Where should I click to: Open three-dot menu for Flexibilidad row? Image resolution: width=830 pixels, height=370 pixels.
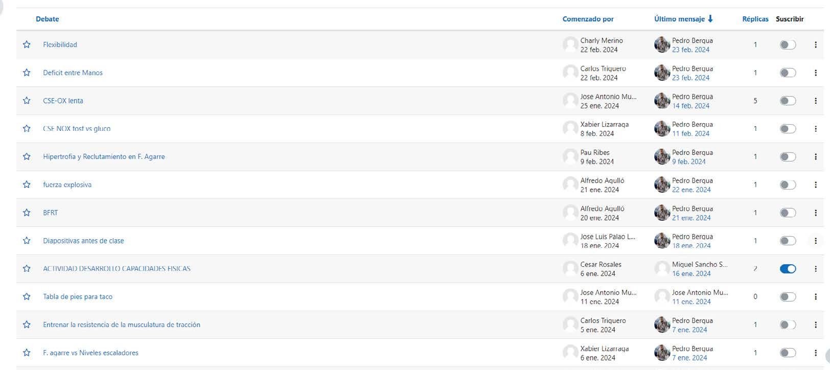click(816, 45)
